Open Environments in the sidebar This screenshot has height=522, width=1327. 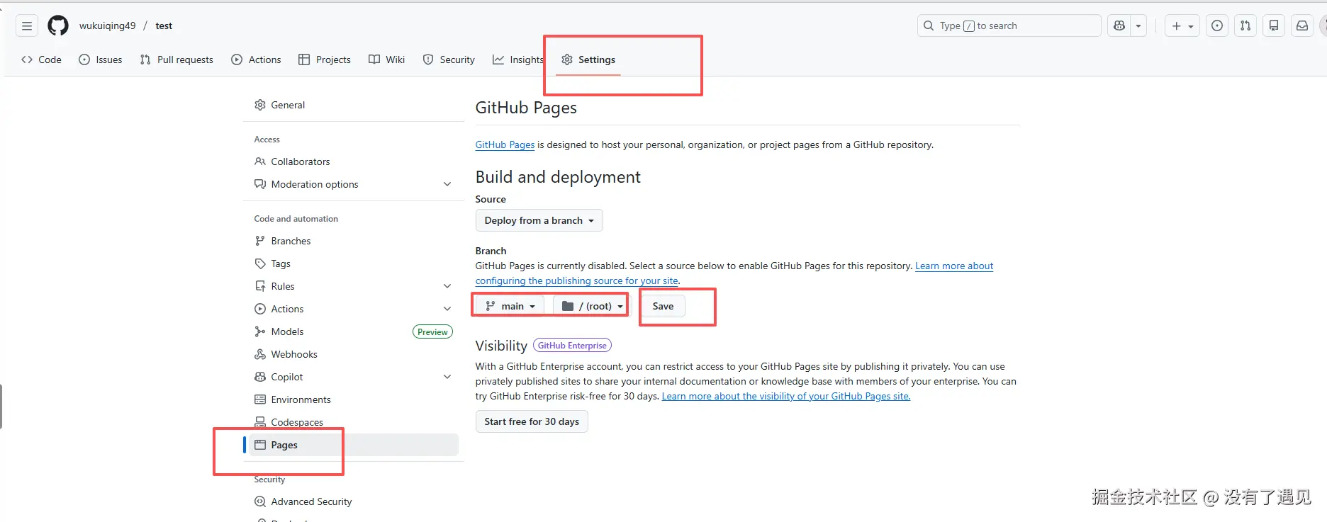coord(301,399)
